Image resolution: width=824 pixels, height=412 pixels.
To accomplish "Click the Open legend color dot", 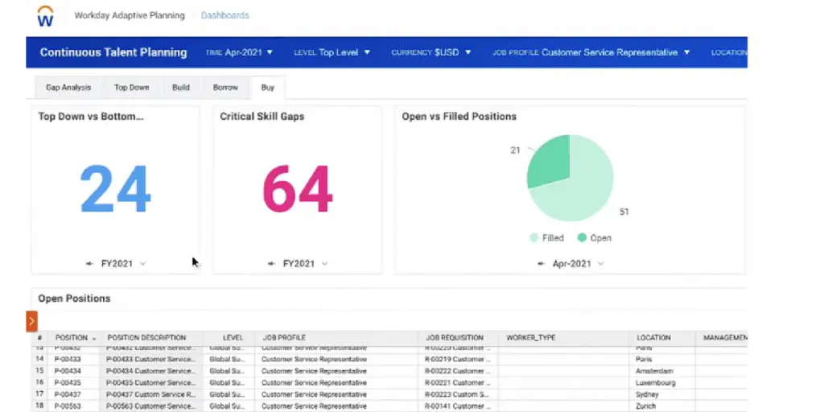I will point(582,238).
